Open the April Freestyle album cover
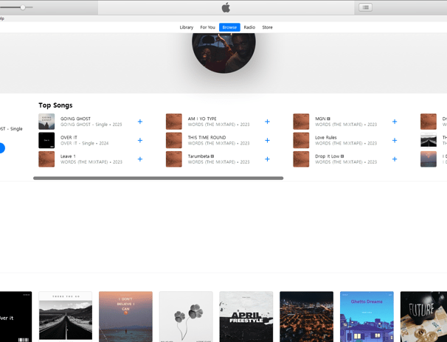 pos(246,317)
